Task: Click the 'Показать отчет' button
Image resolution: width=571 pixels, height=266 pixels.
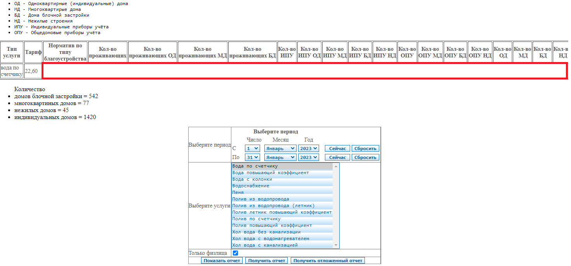Action: click(x=222, y=261)
